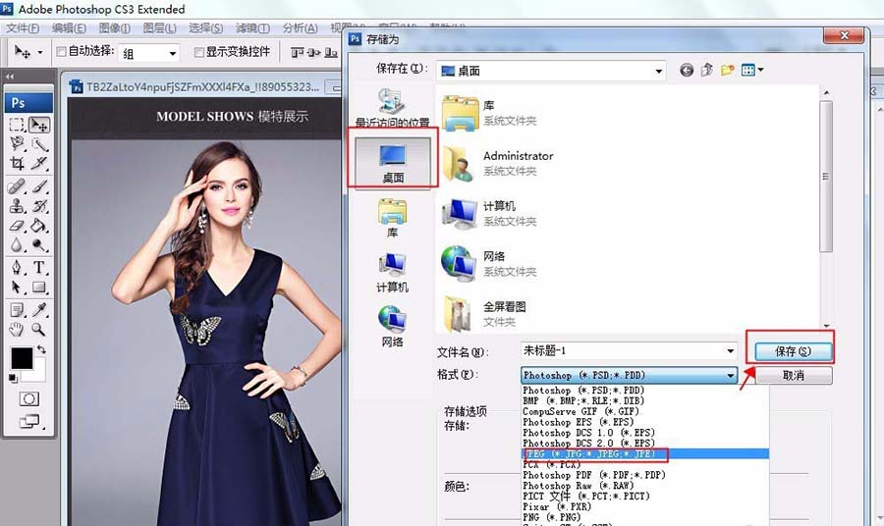This screenshot has width=884, height=526.
Task: Open the auto-select 组 dropdown
Action: 173,52
